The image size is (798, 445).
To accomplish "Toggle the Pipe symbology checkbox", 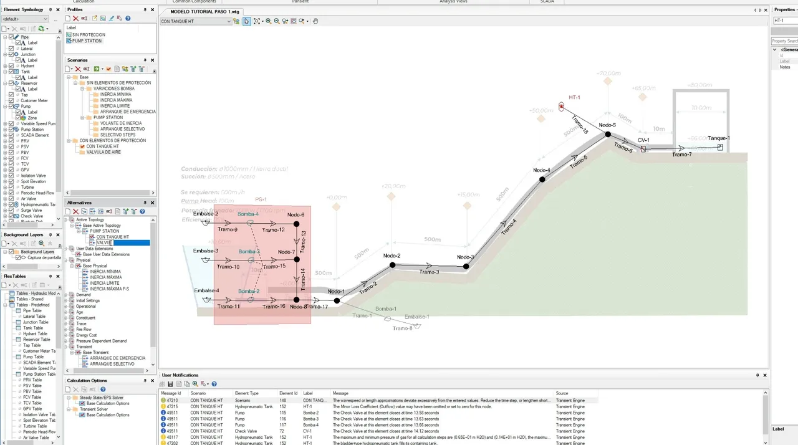I will pos(11,37).
